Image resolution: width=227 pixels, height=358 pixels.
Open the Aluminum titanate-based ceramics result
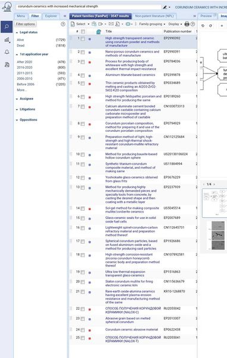[130, 75]
